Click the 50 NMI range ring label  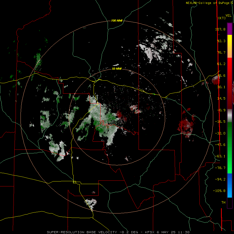tap(117, 69)
